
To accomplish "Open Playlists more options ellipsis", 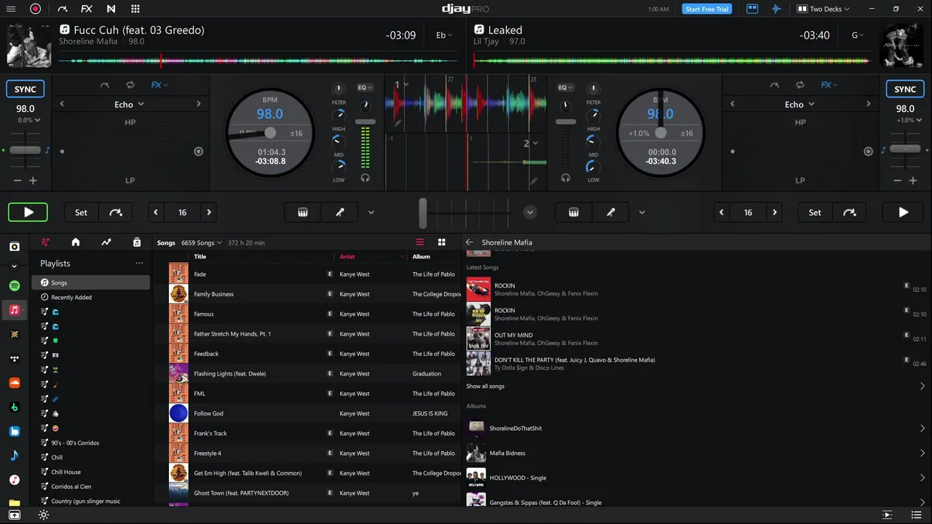I will coord(139,263).
